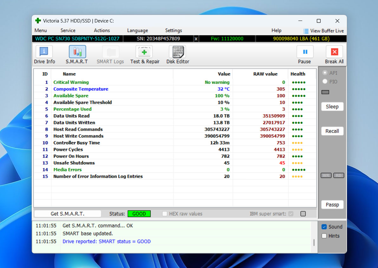Select the Controller Busy Time row

(175, 143)
